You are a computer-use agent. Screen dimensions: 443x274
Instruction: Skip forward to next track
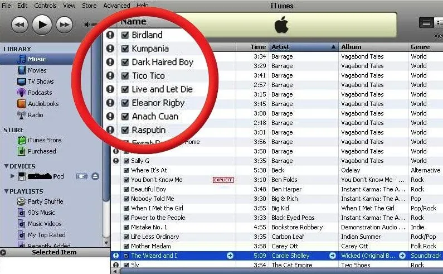[x=65, y=25]
